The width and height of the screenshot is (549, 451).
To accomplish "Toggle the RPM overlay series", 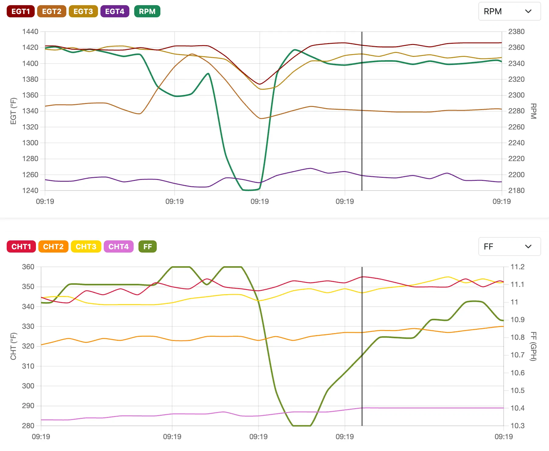I will click(147, 11).
